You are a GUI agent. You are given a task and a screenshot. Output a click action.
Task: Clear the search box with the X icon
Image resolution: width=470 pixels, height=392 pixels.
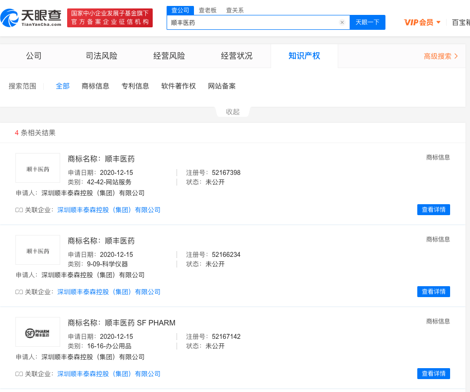click(x=342, y=22)
